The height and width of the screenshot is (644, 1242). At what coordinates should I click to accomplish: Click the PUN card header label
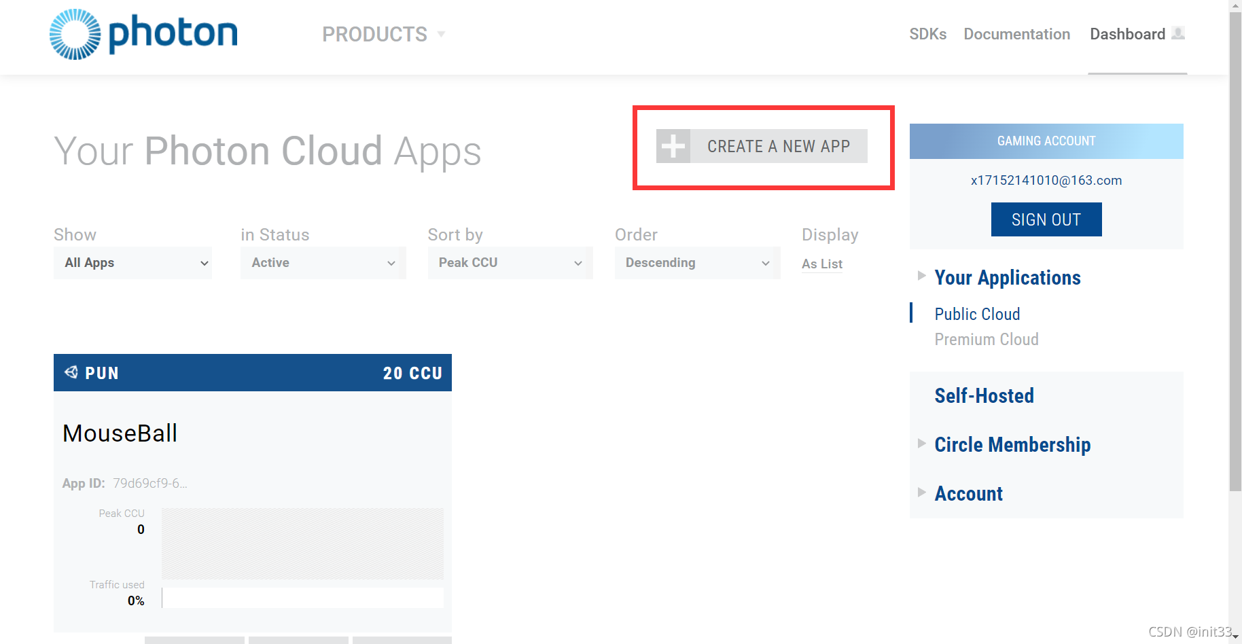[x=102, y=373]
